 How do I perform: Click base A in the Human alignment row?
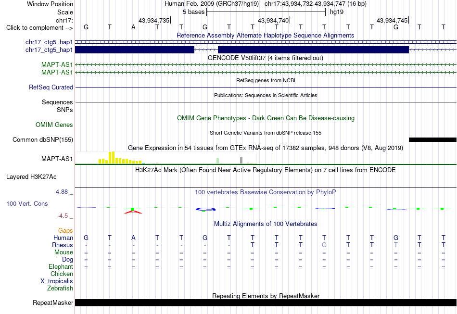point(133,238)
